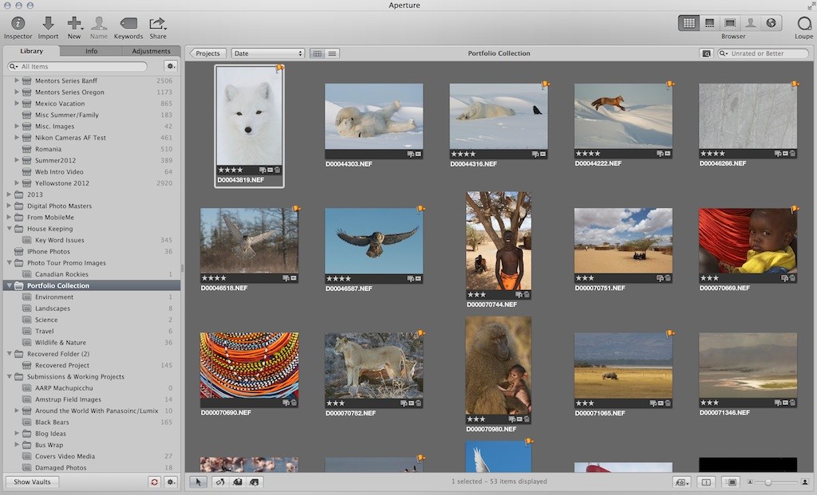817x495 pixels.
Task: Select the D000070744.NEF boy thumbnail
Action: click(x=499, y=241)
